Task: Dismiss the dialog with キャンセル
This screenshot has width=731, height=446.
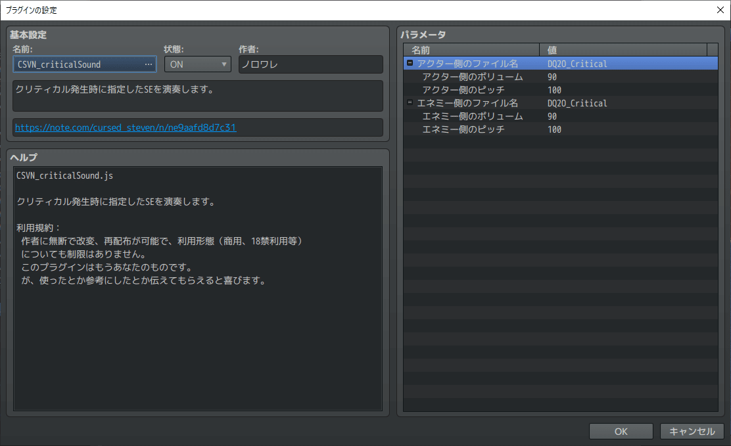Action: tap(691, 431)
